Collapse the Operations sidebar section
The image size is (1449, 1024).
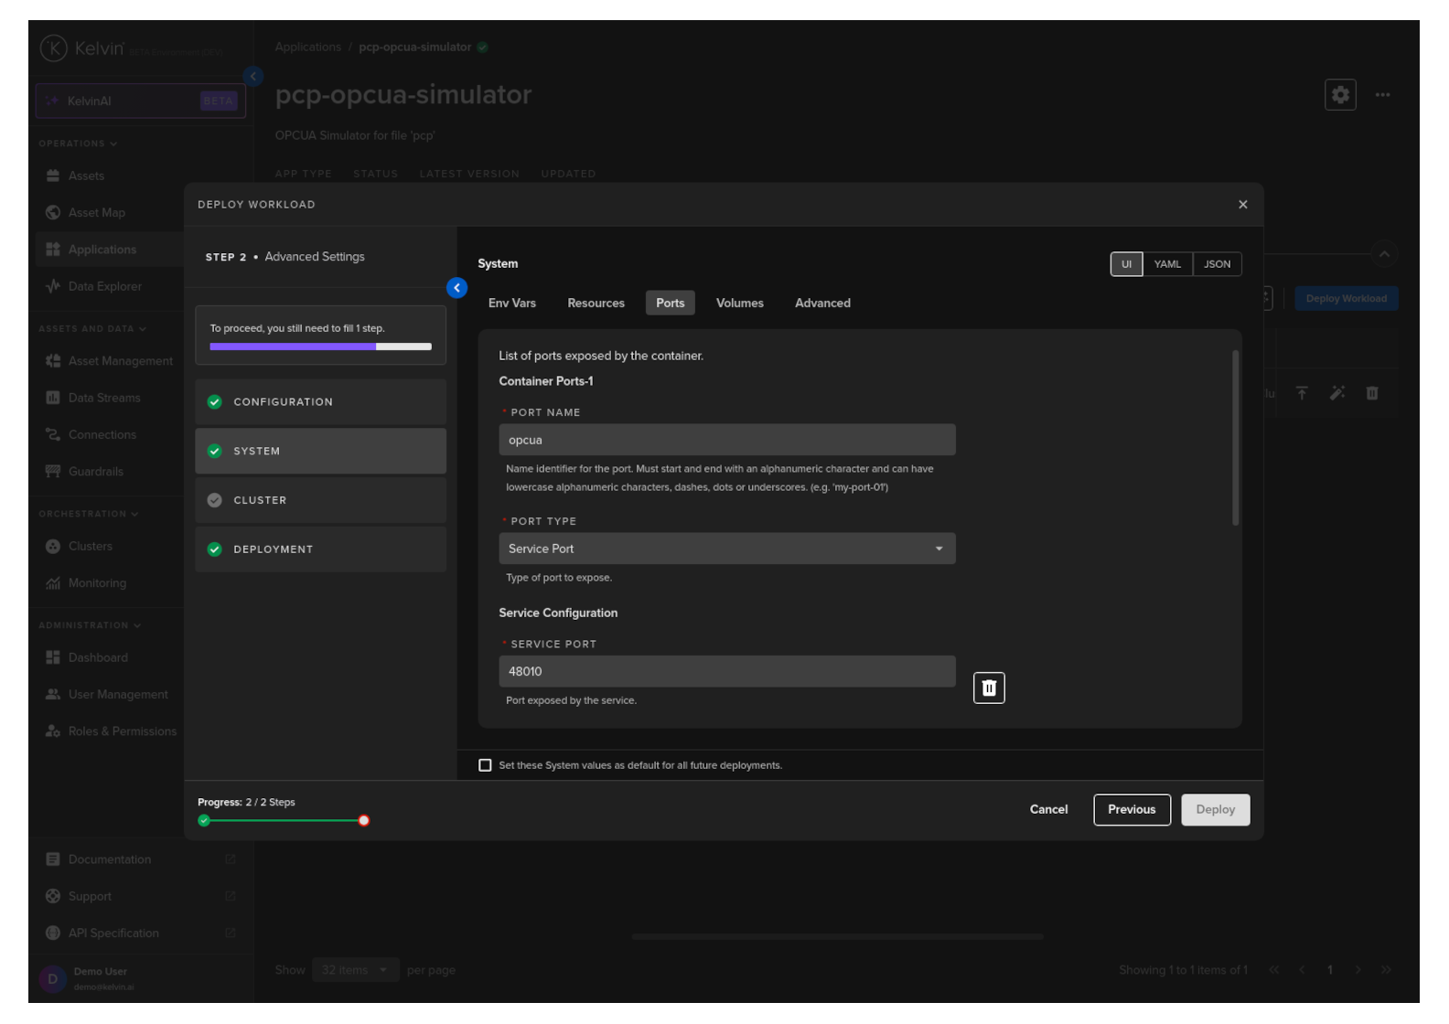tap(78, 144)
